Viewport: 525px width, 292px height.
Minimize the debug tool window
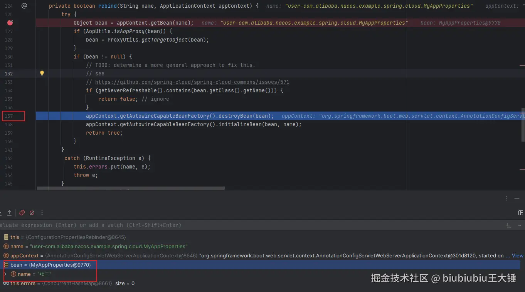click(x=517, y=198)
